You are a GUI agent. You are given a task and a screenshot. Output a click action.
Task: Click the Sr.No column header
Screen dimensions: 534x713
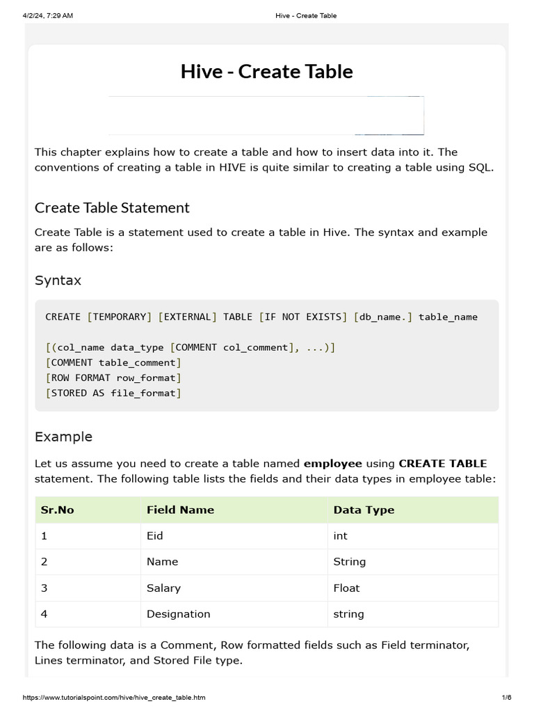coord(57,510)
